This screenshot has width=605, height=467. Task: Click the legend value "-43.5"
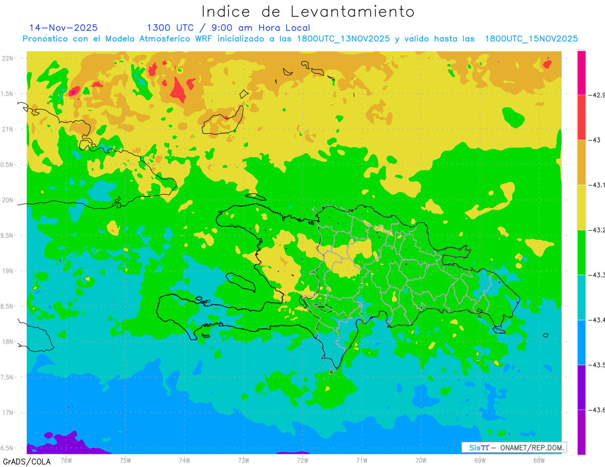pyautogui.click(x=597, y=365)
